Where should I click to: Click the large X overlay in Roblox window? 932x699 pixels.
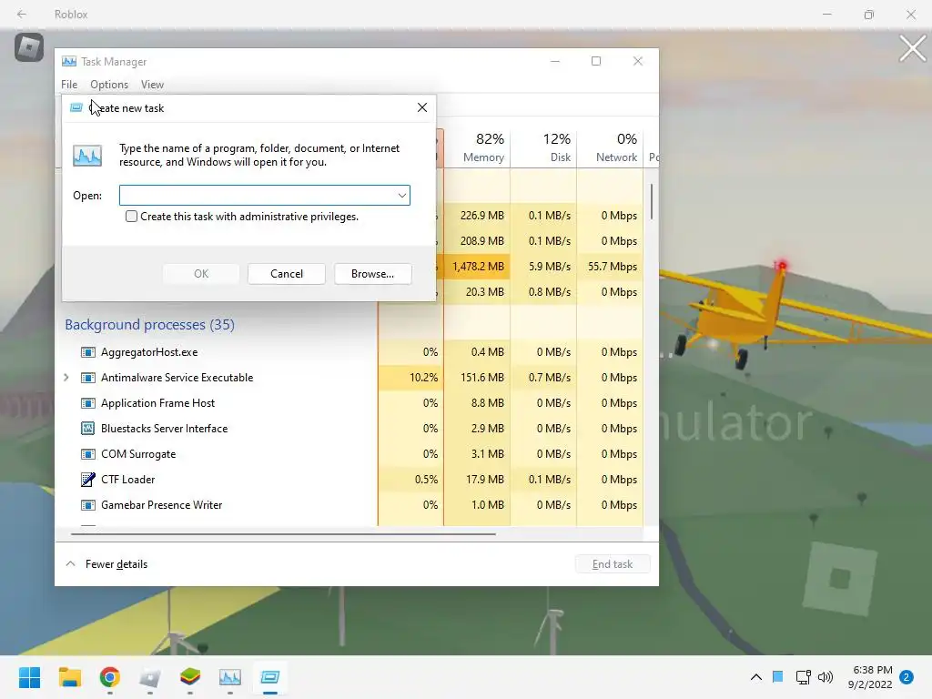click(x=912, y=49)
